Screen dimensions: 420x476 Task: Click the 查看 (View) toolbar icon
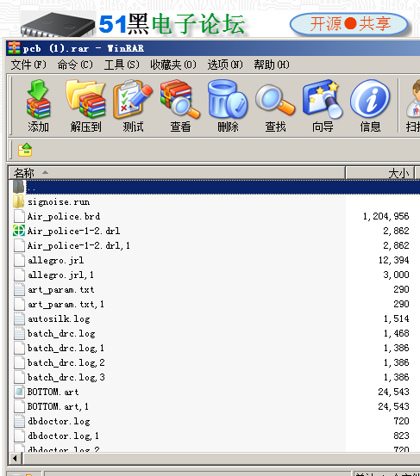(180, 106)
